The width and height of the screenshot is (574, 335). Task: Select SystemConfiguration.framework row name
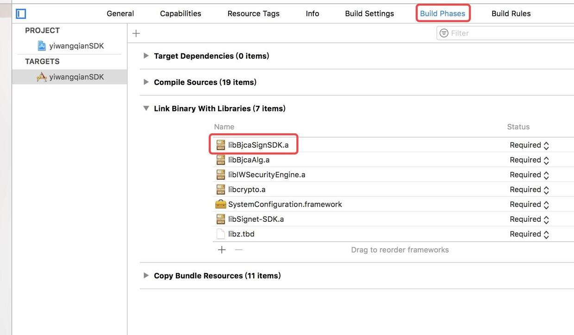tap(285, 204)
